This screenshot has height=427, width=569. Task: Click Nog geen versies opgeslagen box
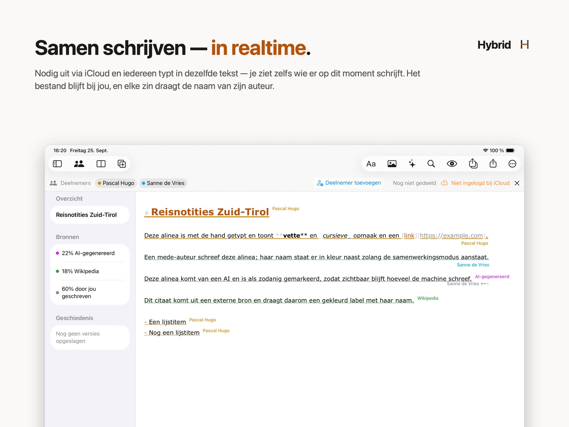pyautogui.click(x=90, y=337)
